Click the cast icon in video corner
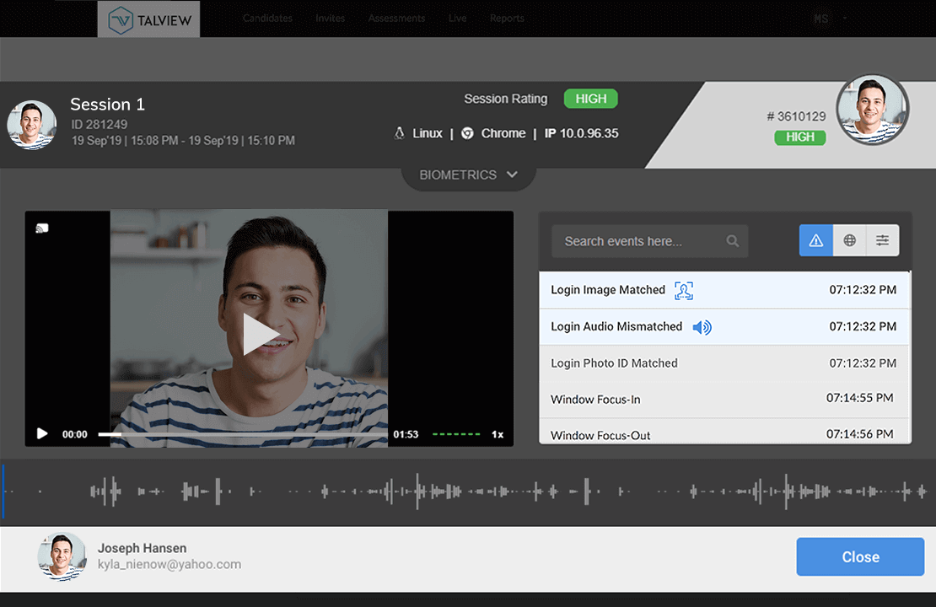Image resolution: width=936 pixels, height=607 pixels. 42,228
